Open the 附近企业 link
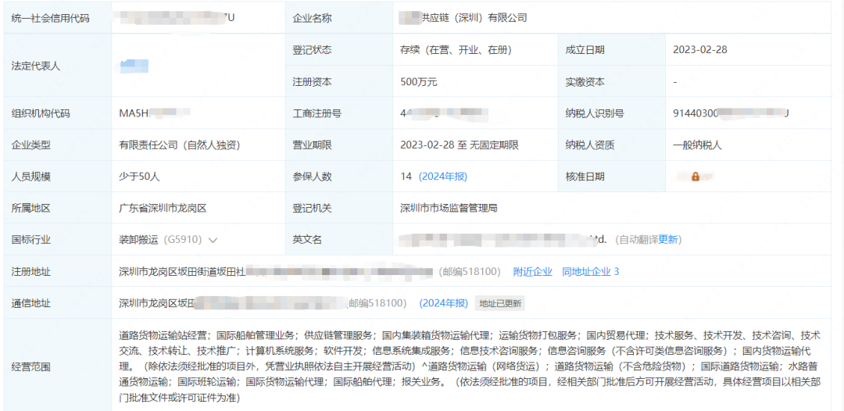844x411 pixels. (532, 272)
